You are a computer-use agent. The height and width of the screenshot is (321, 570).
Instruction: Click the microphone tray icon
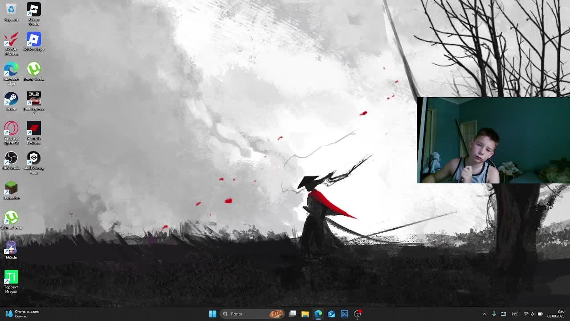pyautogui.click(x=494, y=314)
